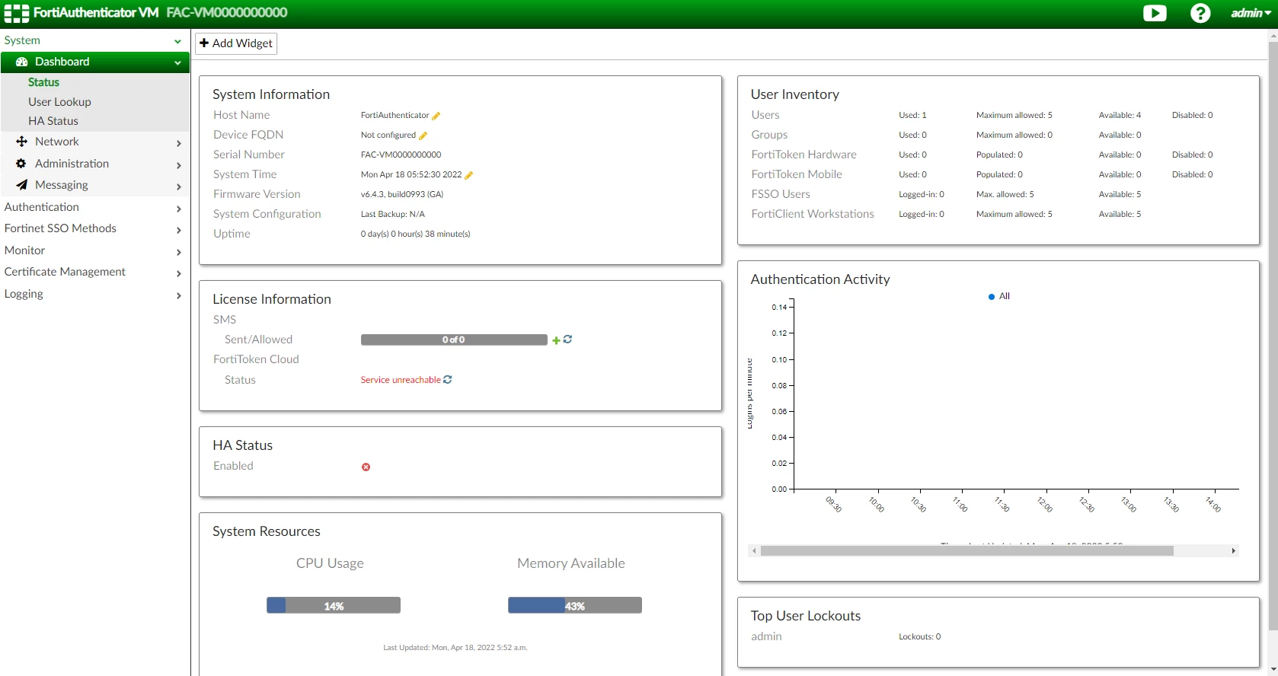Click the Dashboard gauge icon

(x=22, y=62)
